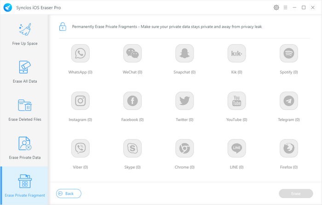Select the Viber app icon
Image resolution: width=322 pixels, height=205 pixels.
coord(80,148)
